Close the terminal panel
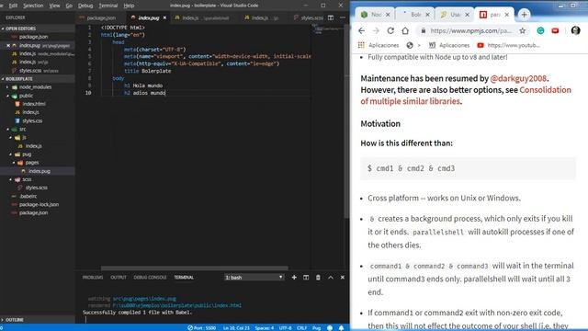The height and width of the screenshot is (331, 588). 343,278
